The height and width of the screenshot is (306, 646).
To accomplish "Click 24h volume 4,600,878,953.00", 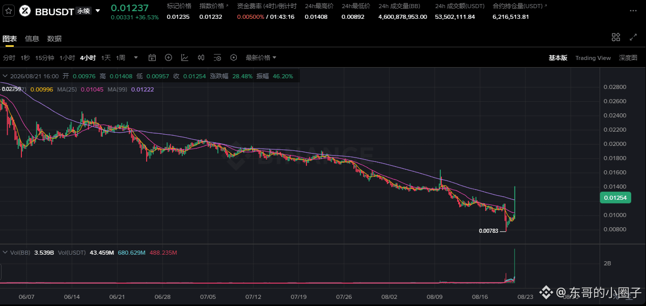I will click(403, 17).
